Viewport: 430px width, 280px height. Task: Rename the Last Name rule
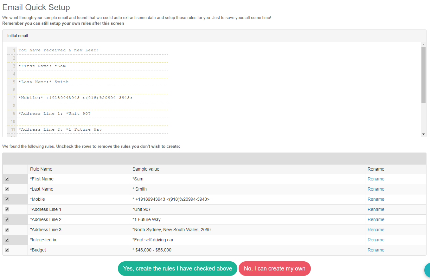tap(376, 189)
